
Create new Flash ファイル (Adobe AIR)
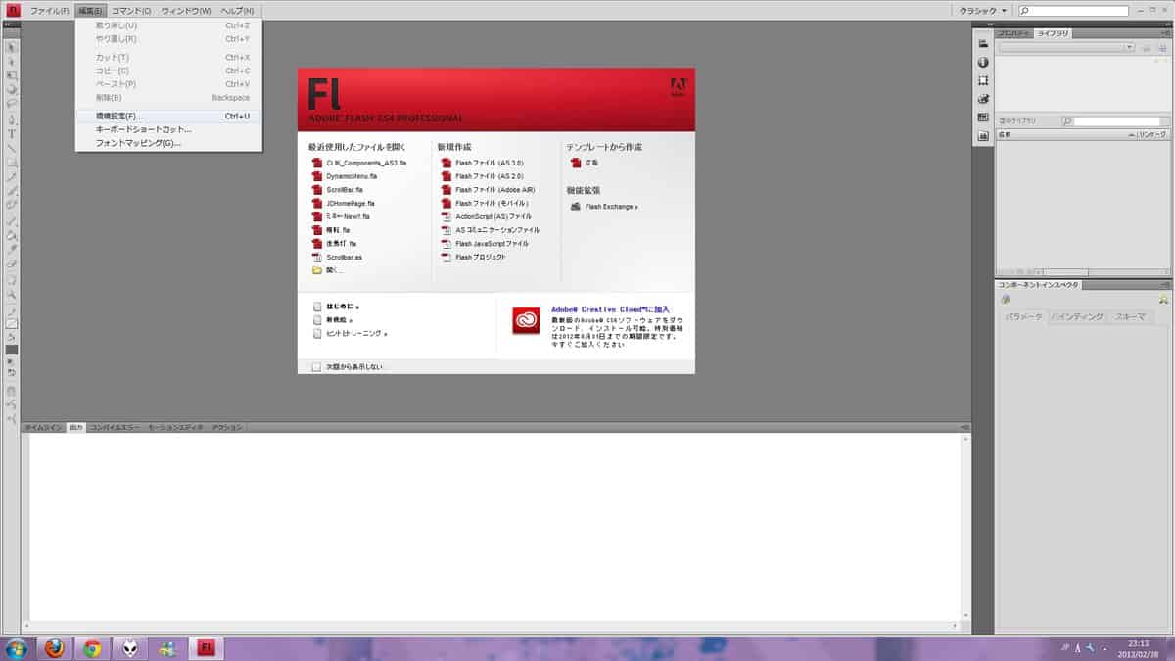coord(488,190)
